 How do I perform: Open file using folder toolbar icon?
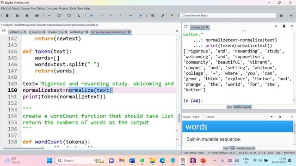coord(17,16)
